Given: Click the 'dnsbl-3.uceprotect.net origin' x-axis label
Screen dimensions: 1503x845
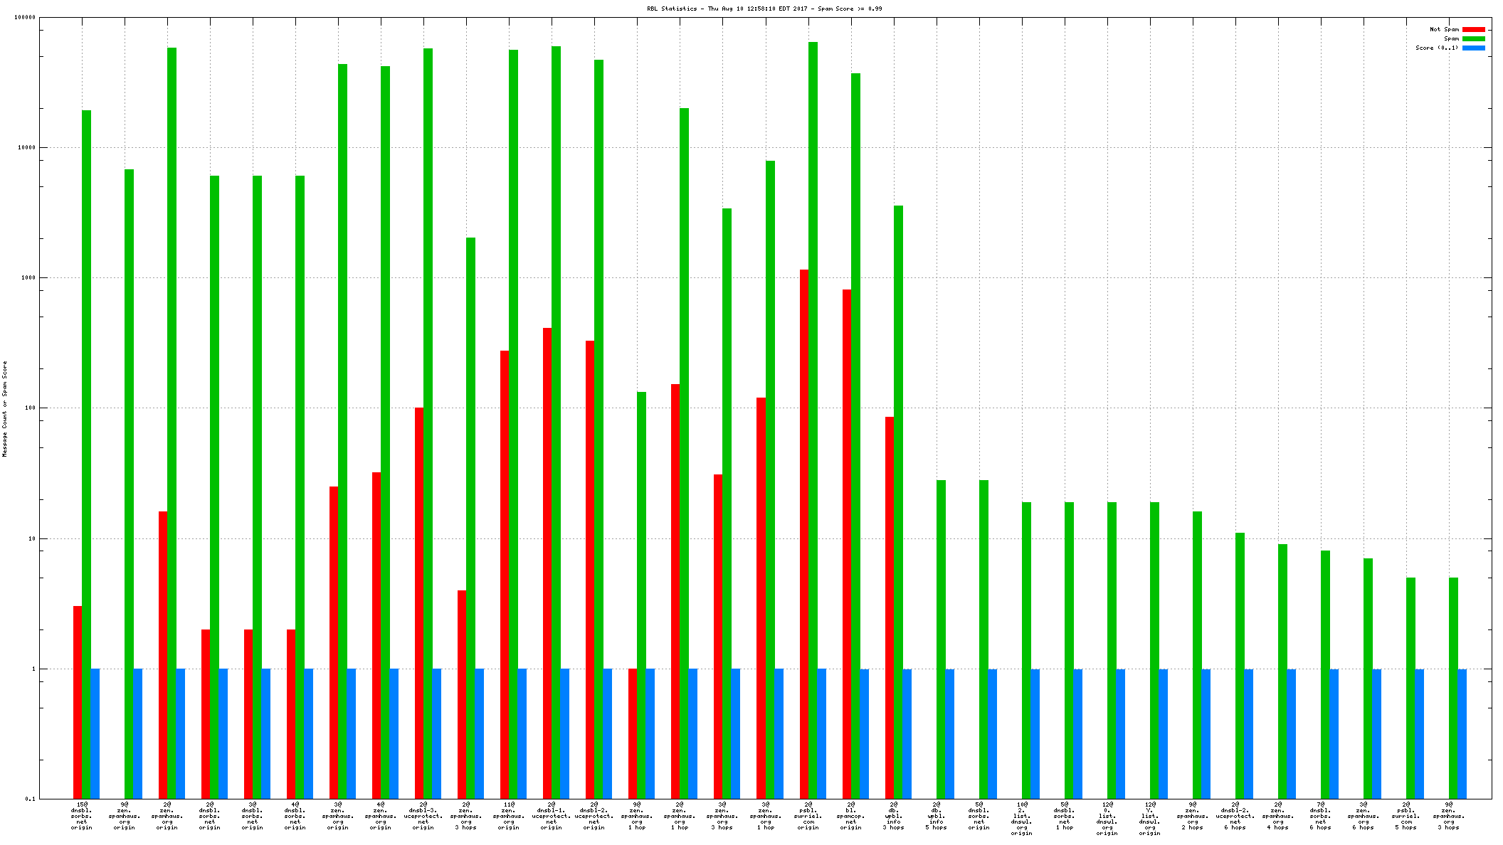Looking at the screenshot, I should (x=423, y=816).
